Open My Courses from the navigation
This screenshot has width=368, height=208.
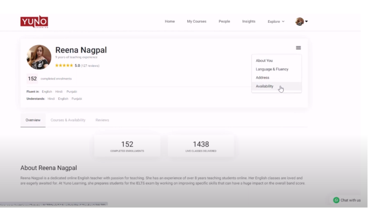(x=196, y=21)
